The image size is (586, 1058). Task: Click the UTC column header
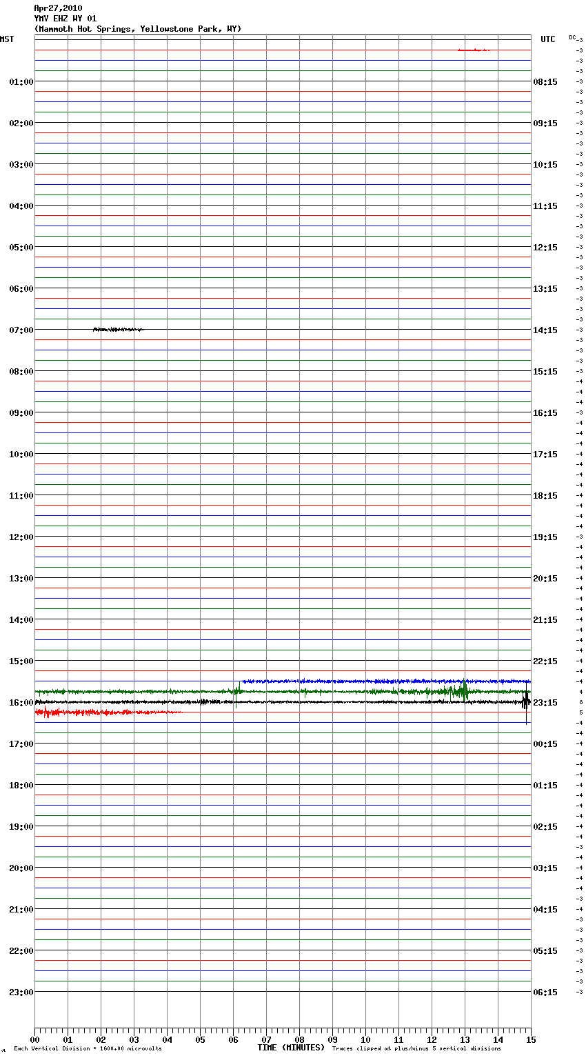[548, 39]
